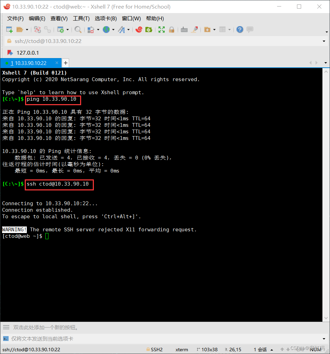Image resolution: width=330 pixels, height=354 pixels.
Task: Expand the encoding globe dropdown arrow
Action: 113,30
